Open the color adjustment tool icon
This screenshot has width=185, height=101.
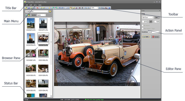coord(76,8)
